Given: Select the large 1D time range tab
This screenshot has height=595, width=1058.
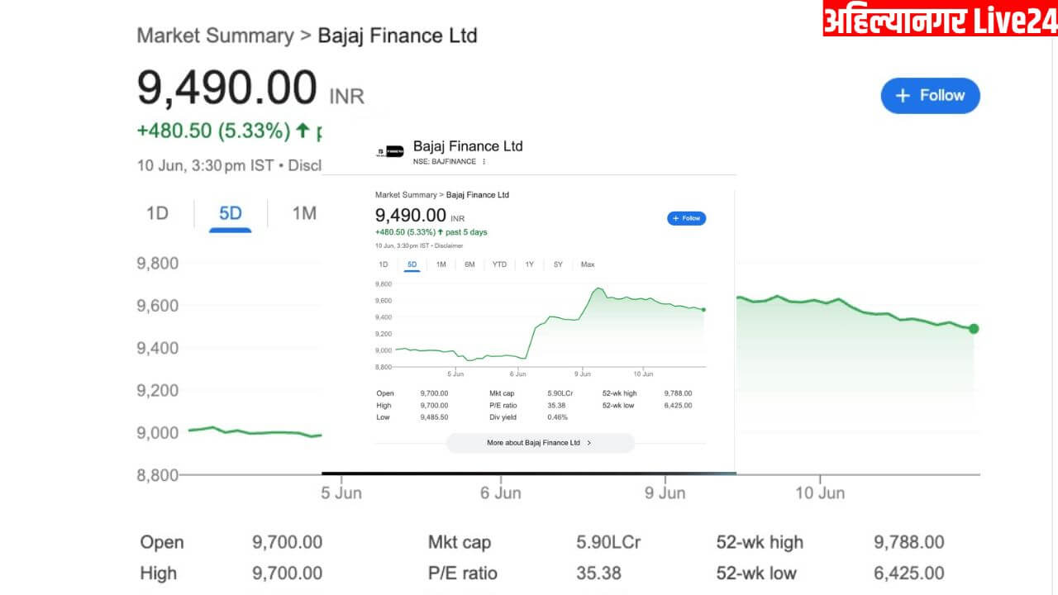Looking at the screenshot, I should click(x=157, y=213).
